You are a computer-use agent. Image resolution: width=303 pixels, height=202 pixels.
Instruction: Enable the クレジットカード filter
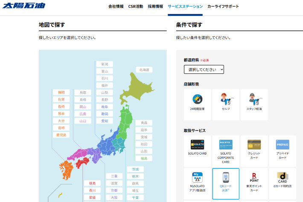coord(254,150)
